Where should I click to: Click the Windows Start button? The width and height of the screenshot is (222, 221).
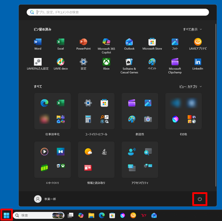point(7,215)
